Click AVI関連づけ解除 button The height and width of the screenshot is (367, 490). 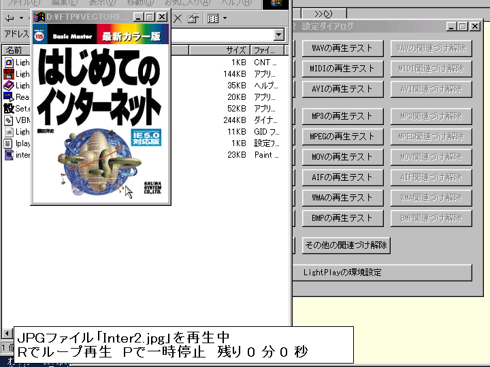click(431, 89)
